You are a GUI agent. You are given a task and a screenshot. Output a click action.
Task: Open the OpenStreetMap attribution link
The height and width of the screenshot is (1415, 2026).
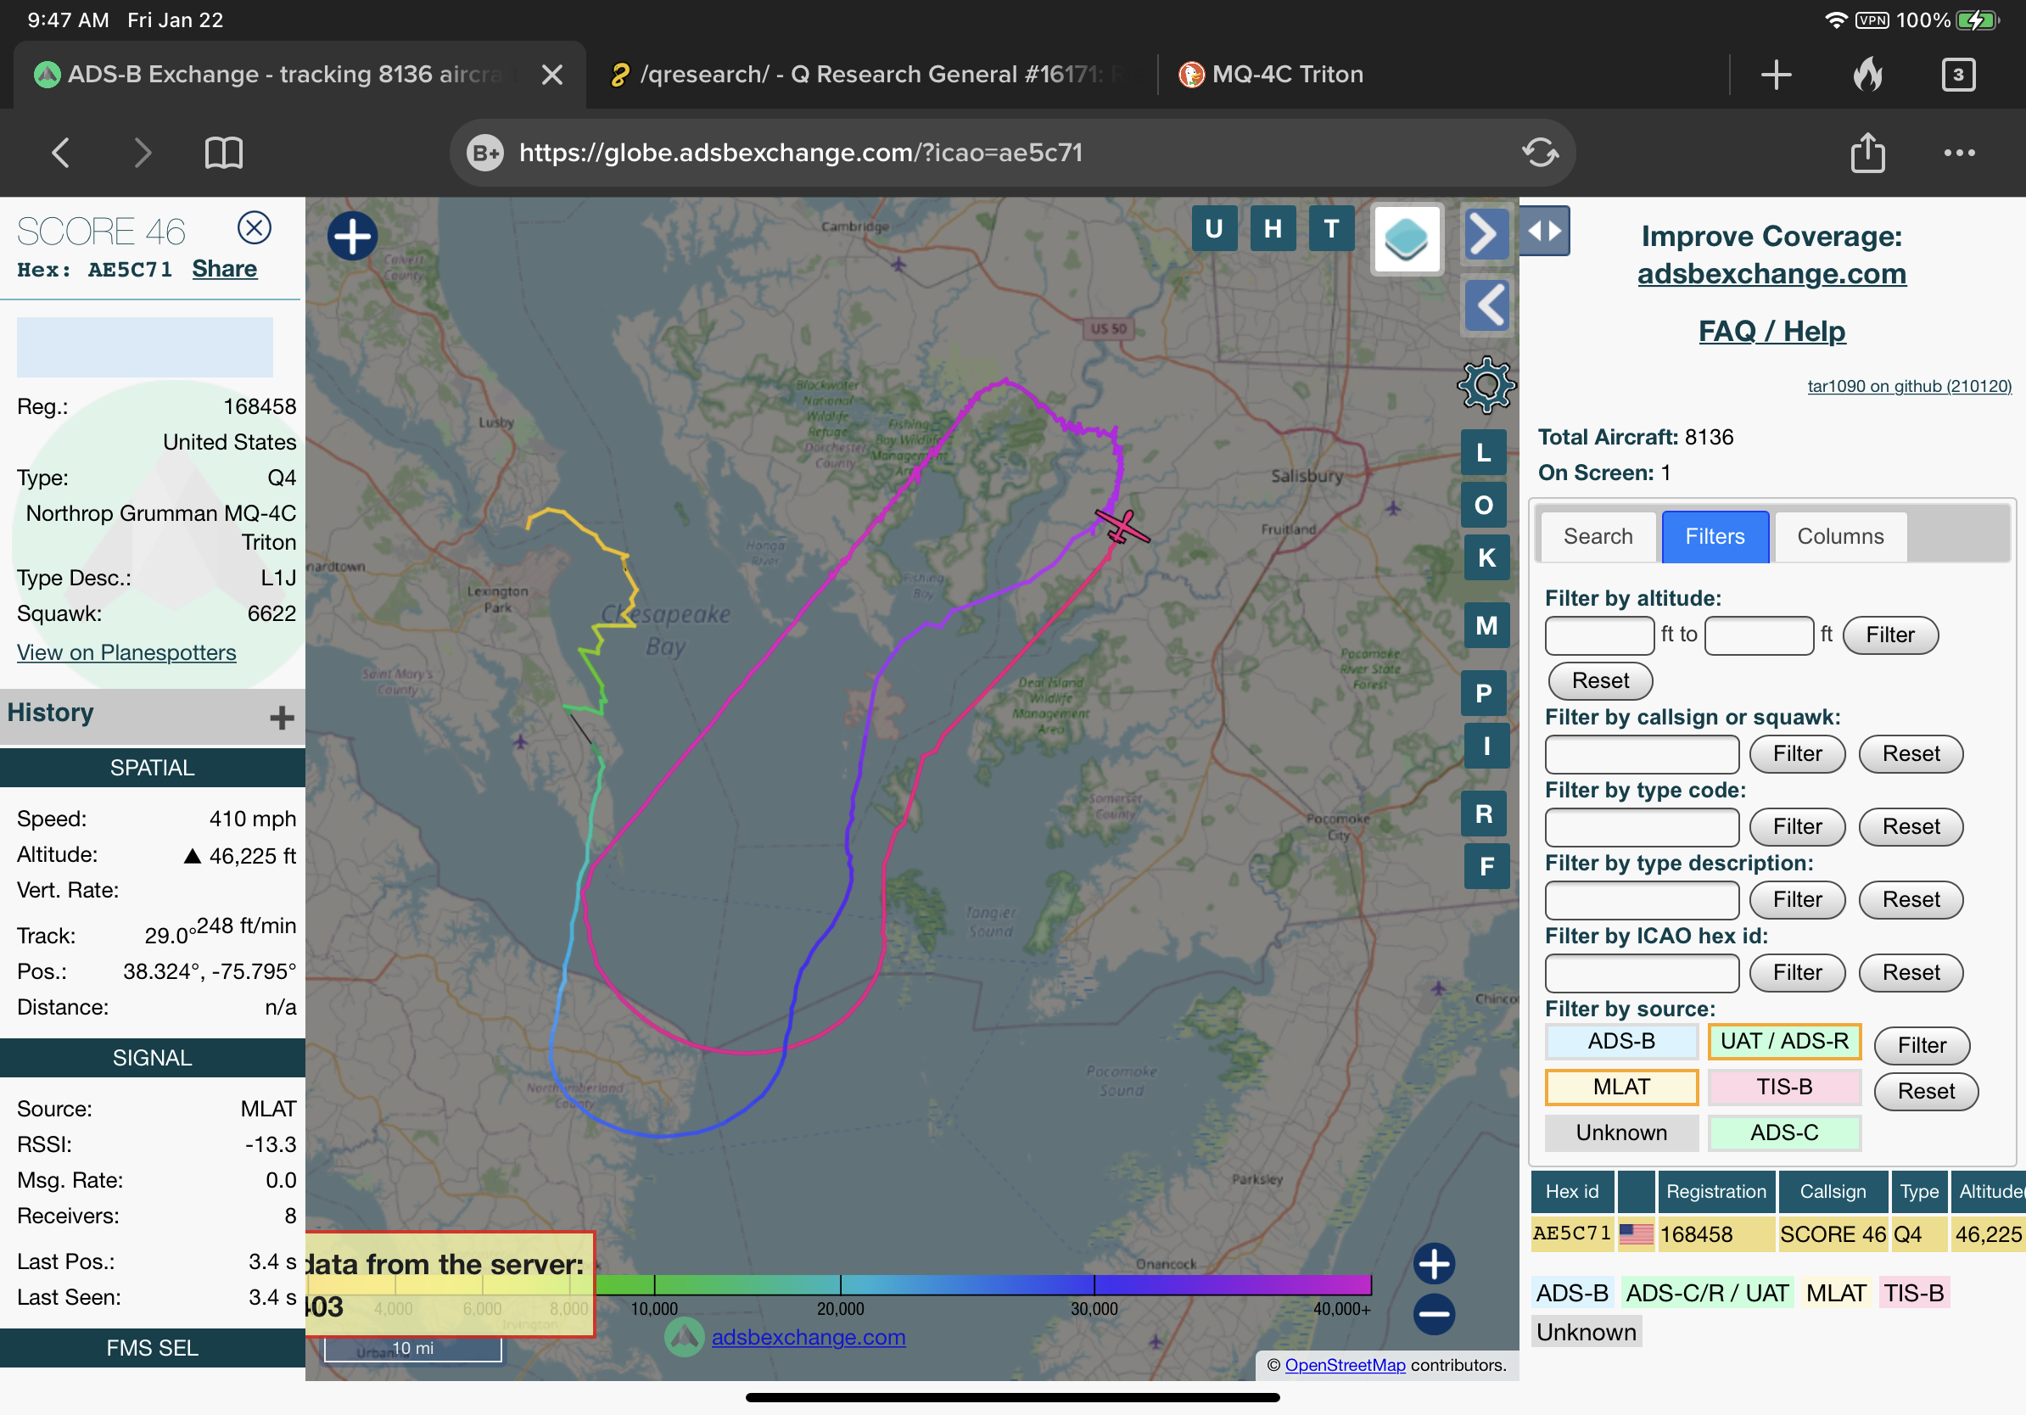[1345, 1366]
